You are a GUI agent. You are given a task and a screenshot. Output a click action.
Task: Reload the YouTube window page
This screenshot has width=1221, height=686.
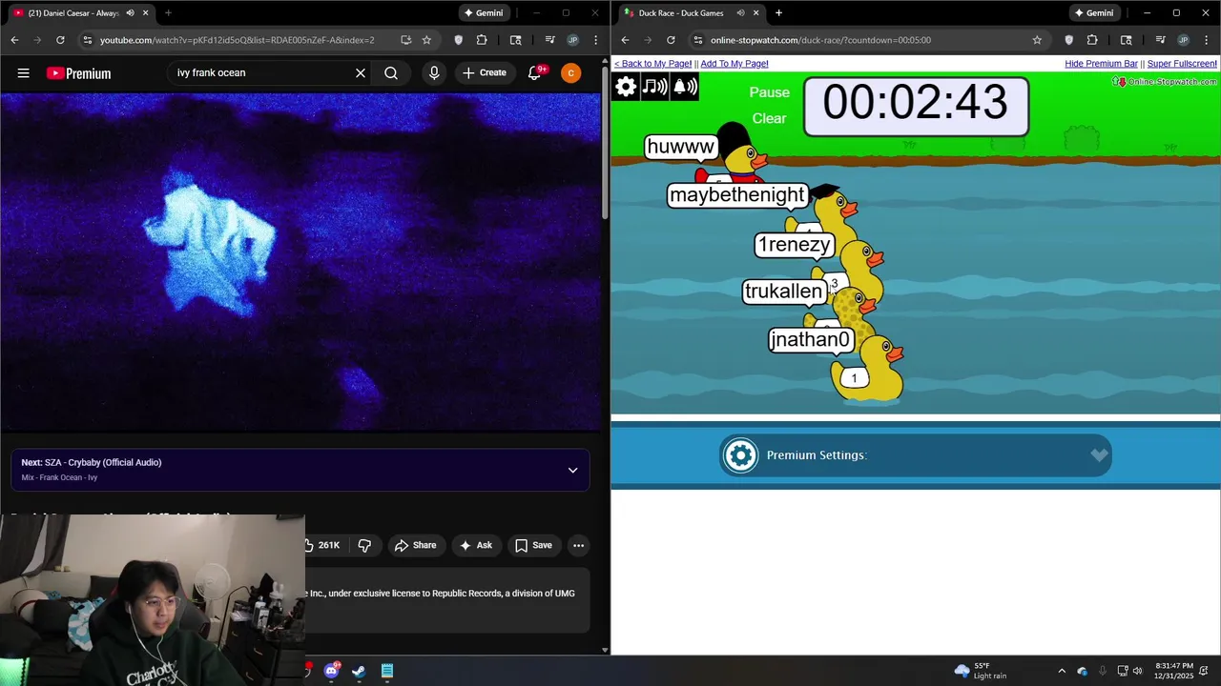click(x=60, y=40)
